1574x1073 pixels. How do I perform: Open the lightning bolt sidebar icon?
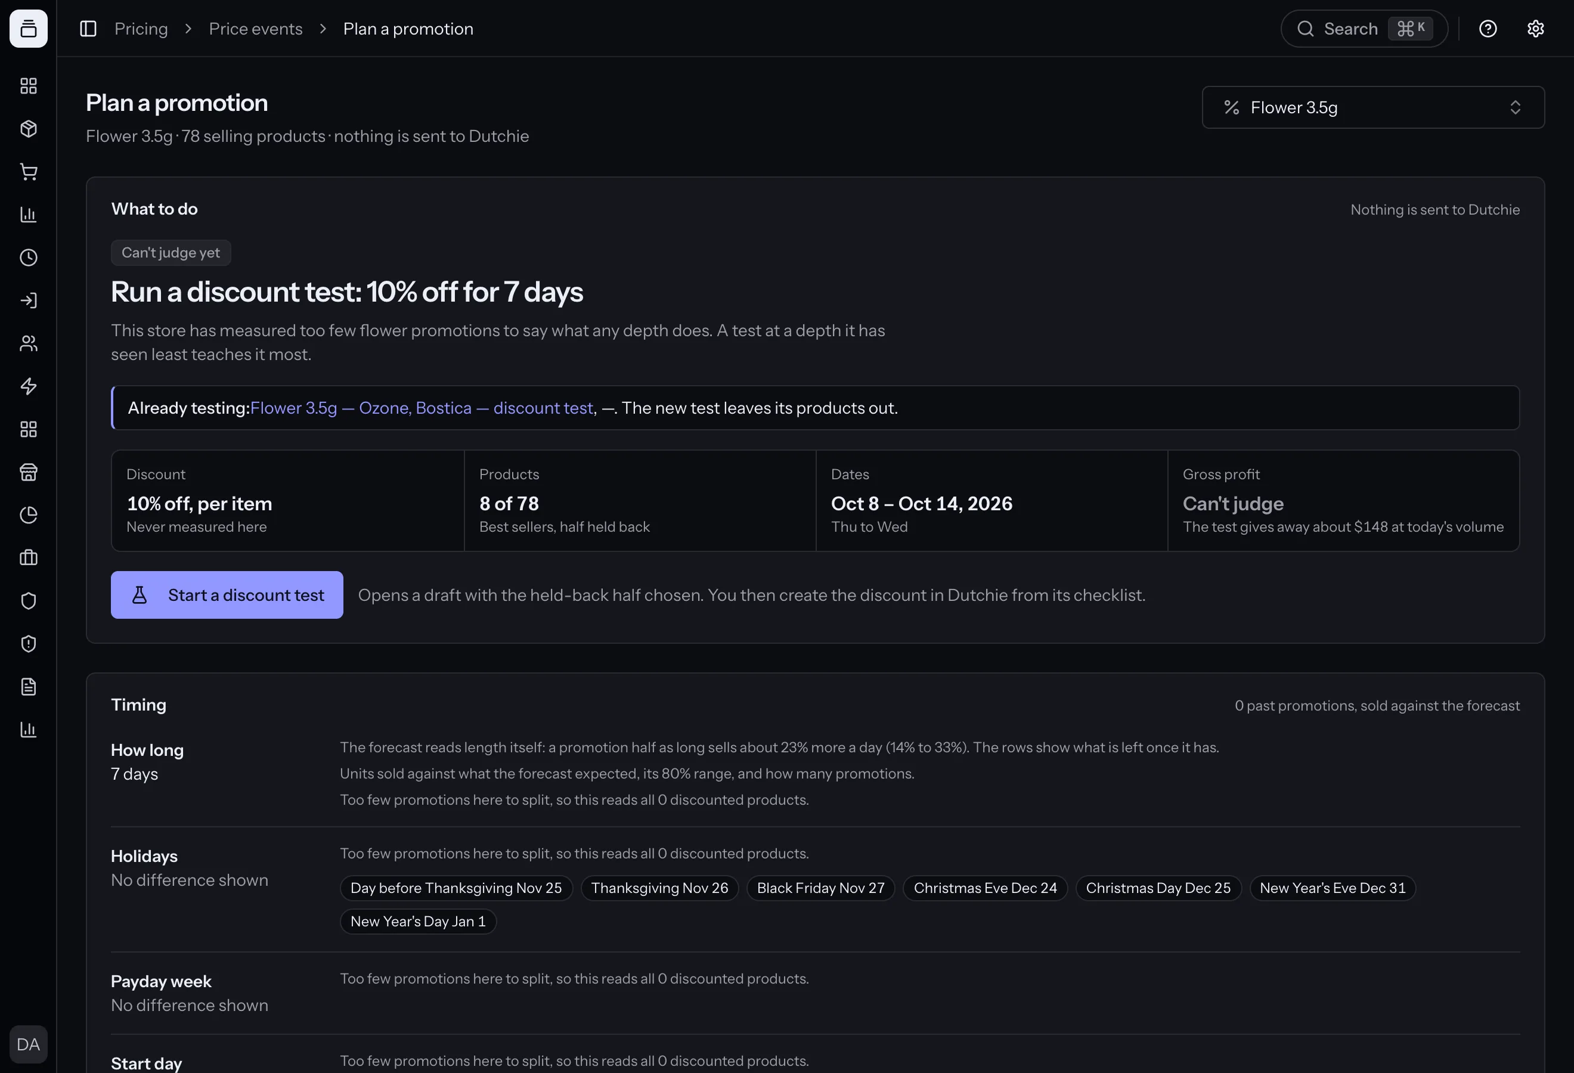[x=29, y=386]
